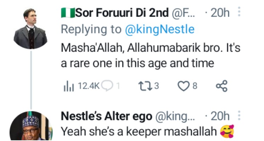Open three-dot menu on Sor Foruuri tweet
The width and height of the screenshot is (264, 141).
pos(239,12)
